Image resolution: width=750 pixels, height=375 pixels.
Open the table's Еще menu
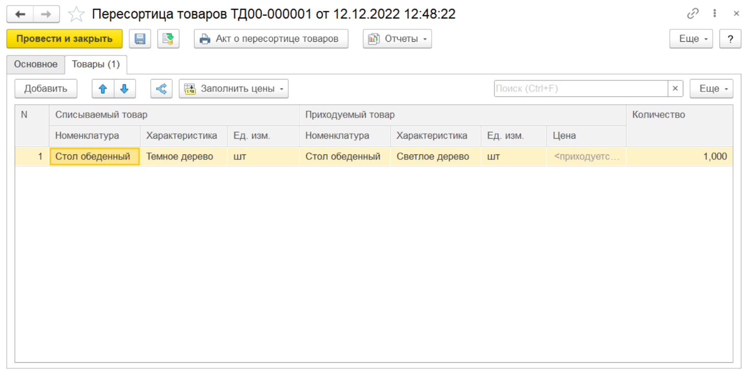(711, 89)
